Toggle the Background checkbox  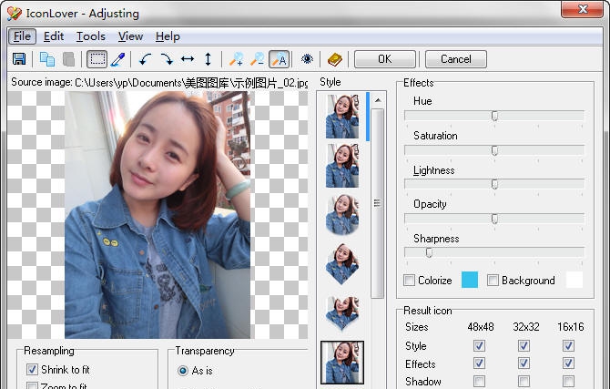click(493, 281)
